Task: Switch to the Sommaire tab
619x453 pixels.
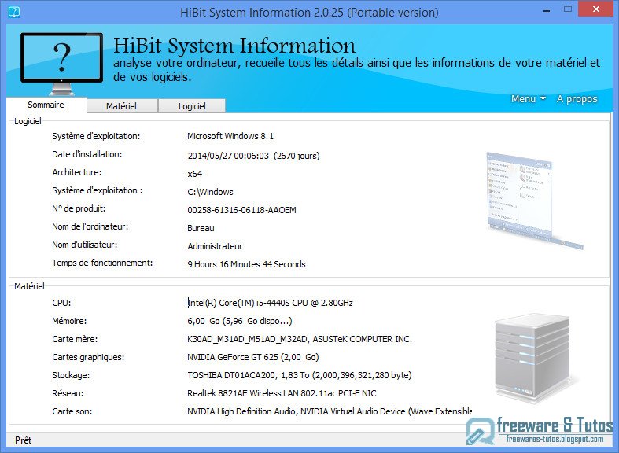Action: tap(46, 105)
